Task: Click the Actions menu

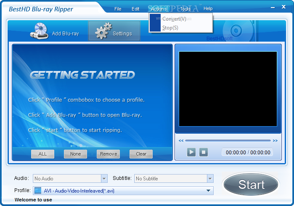Action: 159,9
